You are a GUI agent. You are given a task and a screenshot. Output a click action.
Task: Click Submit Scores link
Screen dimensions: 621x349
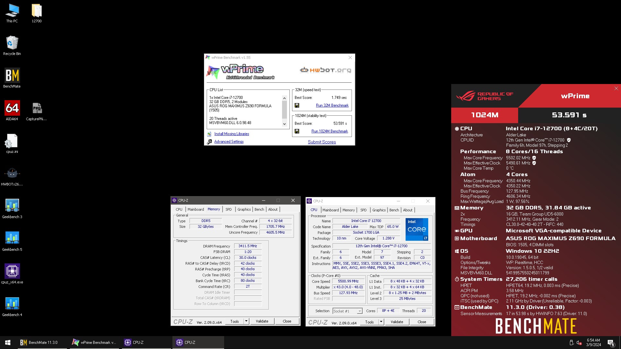(x=322, y=142)
